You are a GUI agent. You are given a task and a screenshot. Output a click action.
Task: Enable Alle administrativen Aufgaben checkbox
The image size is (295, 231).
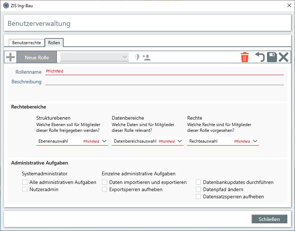(25, 182)
